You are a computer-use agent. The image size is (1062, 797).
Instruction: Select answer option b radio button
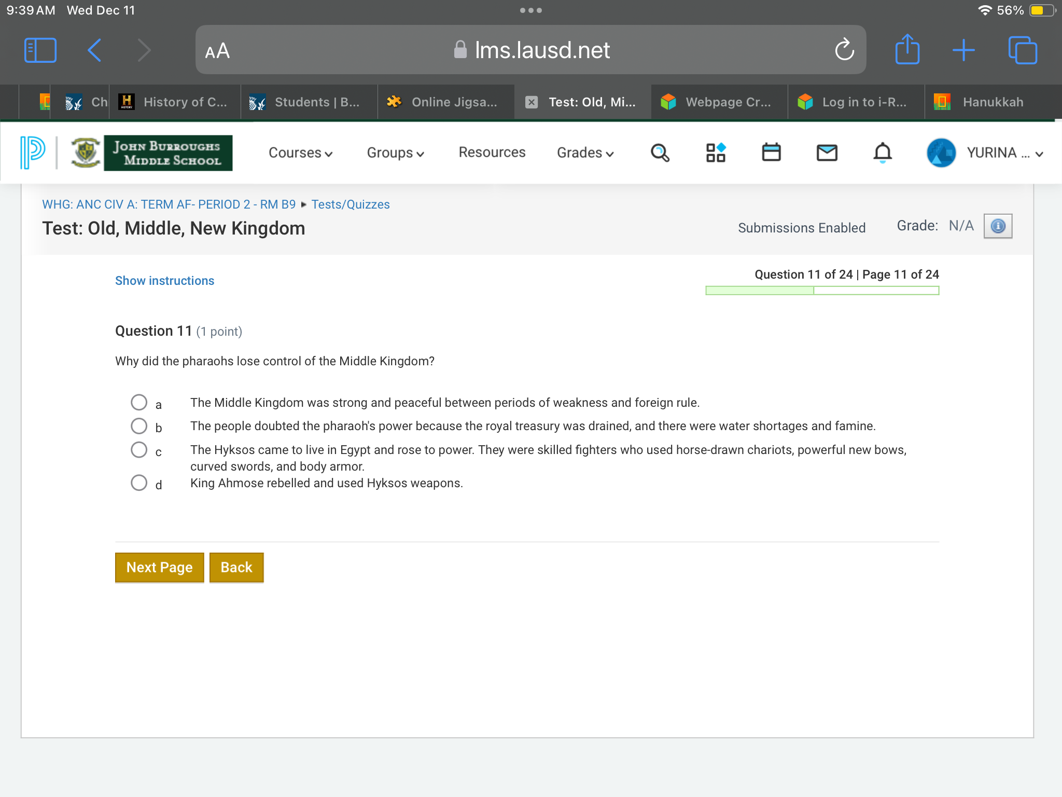click(x=139, y=426)
